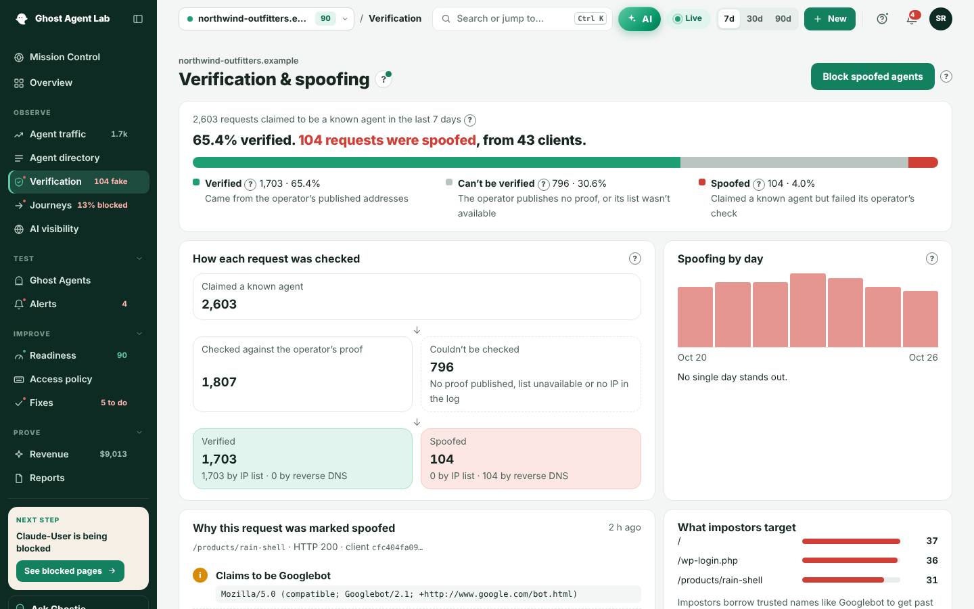Click the Verified 1,703 result card
974x609 pixels.
(x=302, y=459)
